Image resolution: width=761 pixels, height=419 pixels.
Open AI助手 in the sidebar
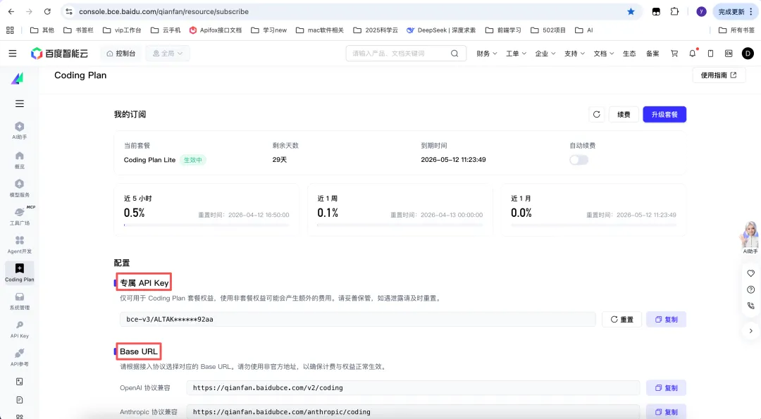click(20, 130)
